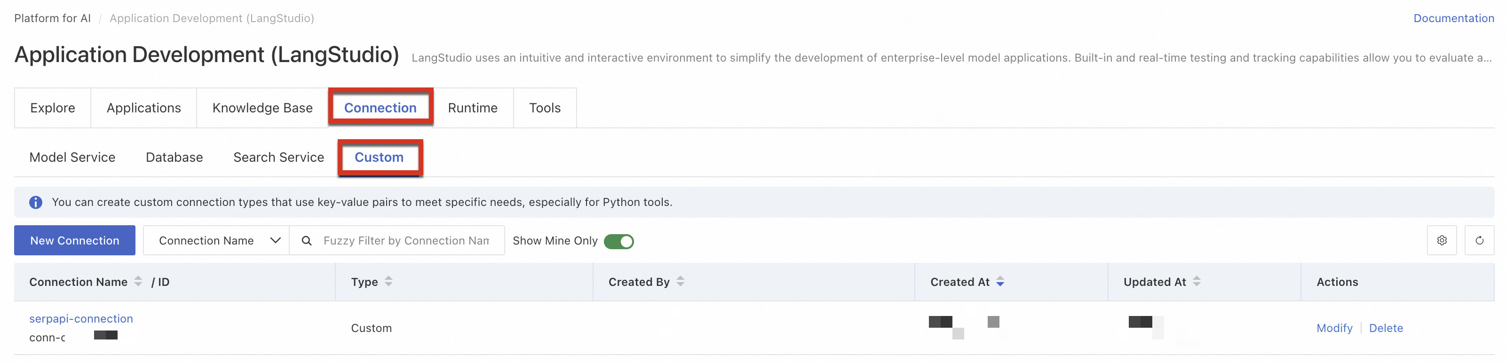The height and width of the screenshot is (363, 1506).
Task: Click the search magnifier icon
Action: point(306,240)
